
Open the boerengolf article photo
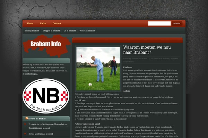(98, 69)
